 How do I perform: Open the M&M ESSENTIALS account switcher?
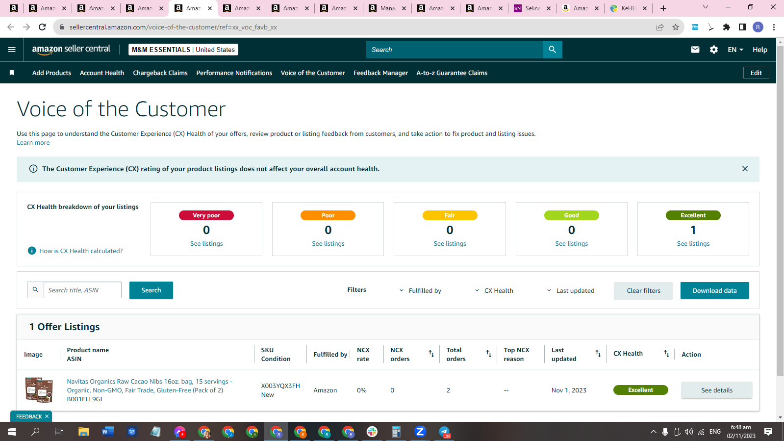tap(183, 50)
